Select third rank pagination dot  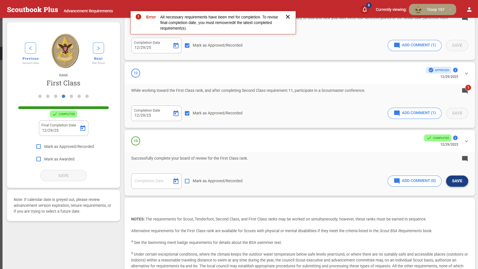[x=56, y=96]
